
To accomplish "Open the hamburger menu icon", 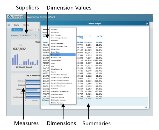I will 9,25.
